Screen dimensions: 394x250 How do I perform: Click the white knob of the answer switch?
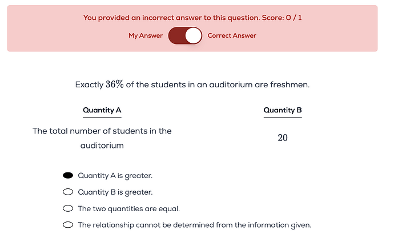[194, 35]
